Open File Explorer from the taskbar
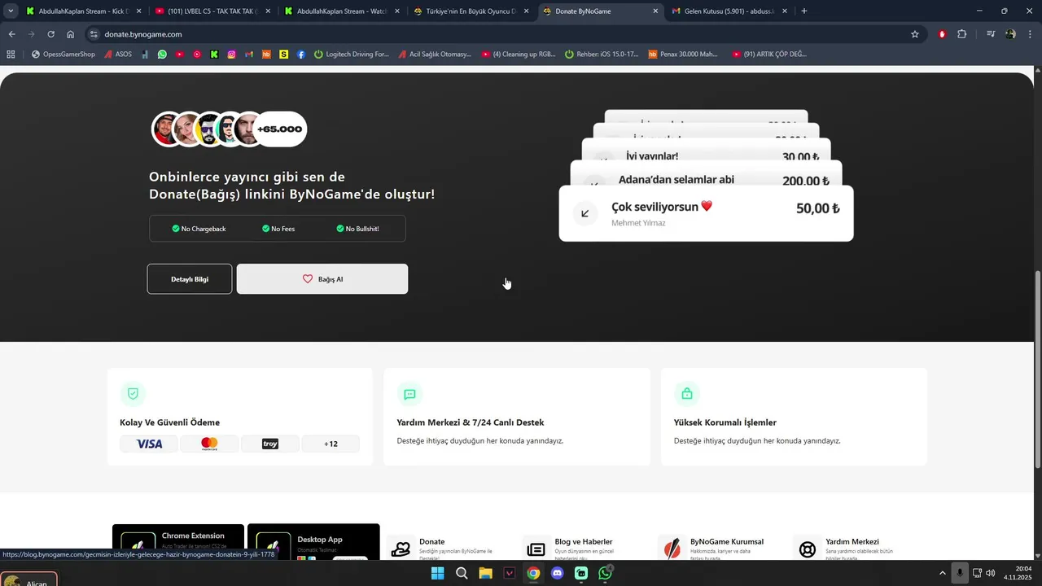This screenshot has width=1042, height=586. tap(485, 573)
